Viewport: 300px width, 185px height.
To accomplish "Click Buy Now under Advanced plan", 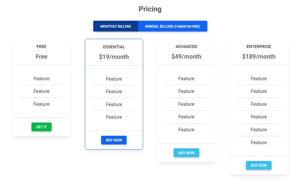I will [x=186, y=153].
